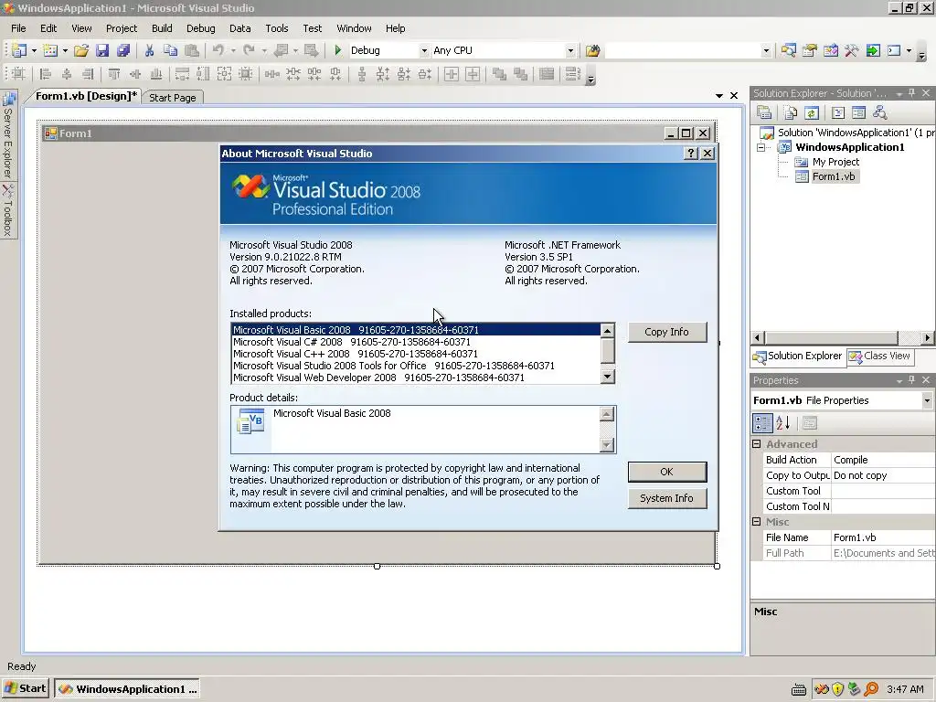
Task: Click the Tab Order layout icon
Action: (572, 74)
